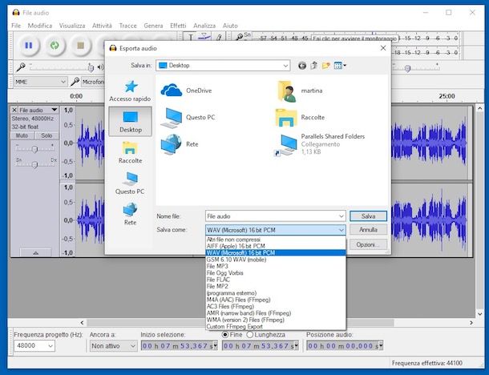Open the Visualizza menu
489x375 pixels.
(72, 26)
